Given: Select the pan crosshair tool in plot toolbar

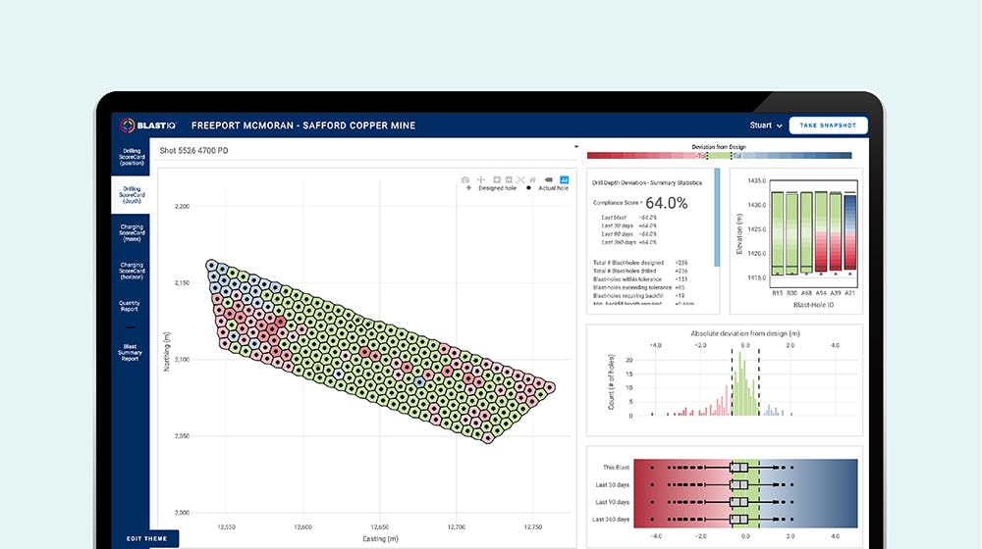Looking at the screenshot, I should point(481,180).
